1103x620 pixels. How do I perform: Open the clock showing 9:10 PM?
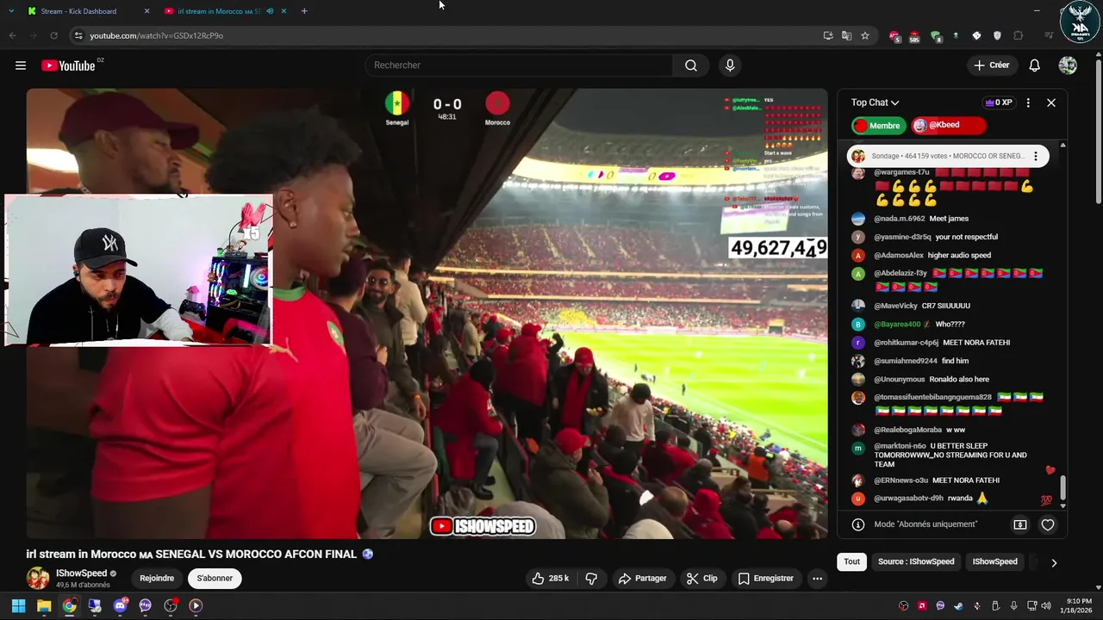[x=1075, y=605]
